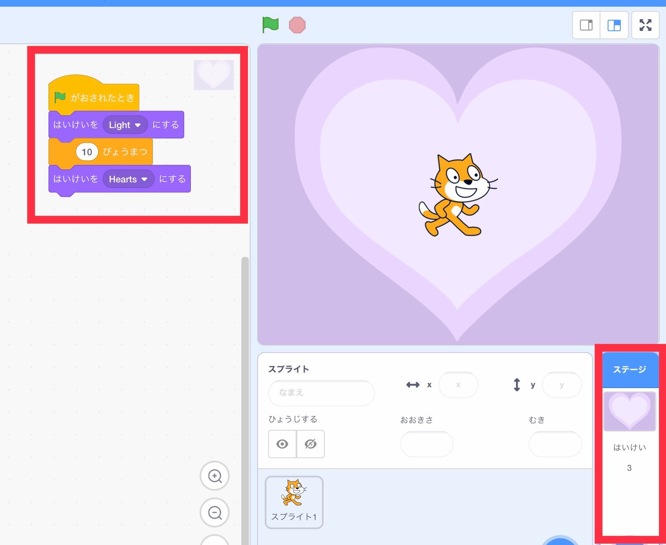Click the green flag to start the project

(270, 25)
